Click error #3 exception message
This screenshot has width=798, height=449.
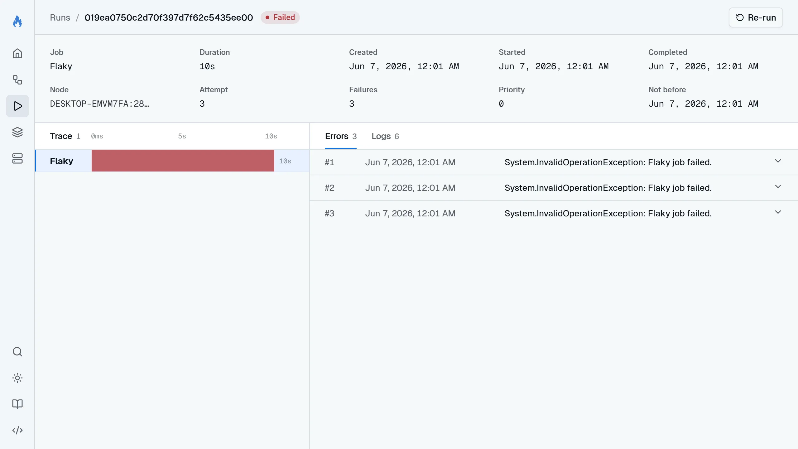pyautogui.click(x=608, y=214)
